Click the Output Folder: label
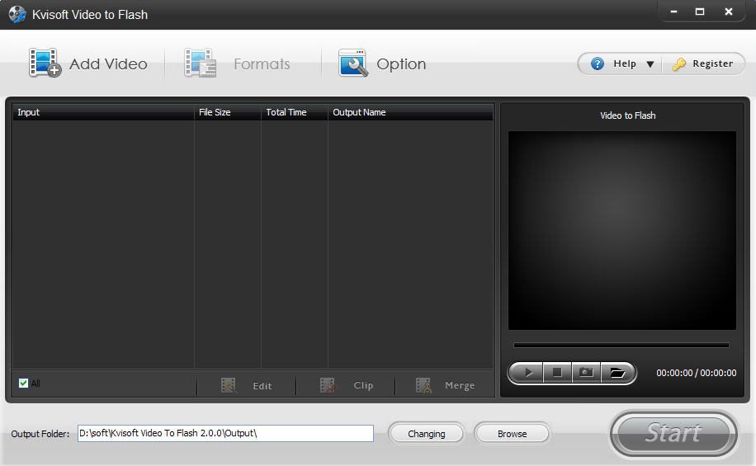Image resolution: width=756 pixels, height=466 pixels. point(40,434)
